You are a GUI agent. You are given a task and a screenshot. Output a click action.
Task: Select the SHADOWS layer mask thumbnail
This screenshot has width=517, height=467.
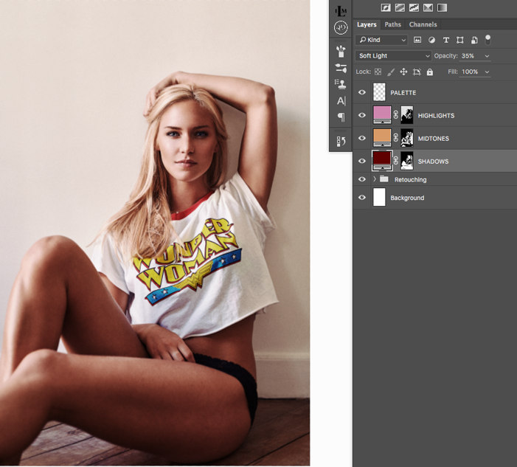[407, 161]
